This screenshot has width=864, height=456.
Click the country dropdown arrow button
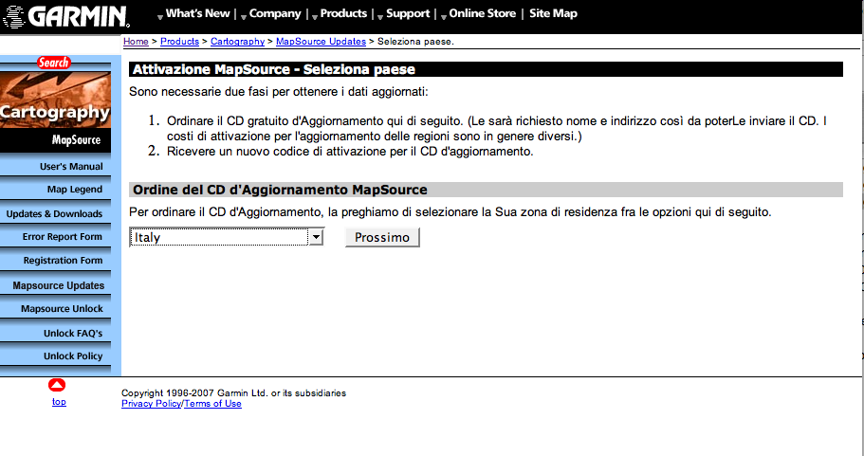click(316, 237)
